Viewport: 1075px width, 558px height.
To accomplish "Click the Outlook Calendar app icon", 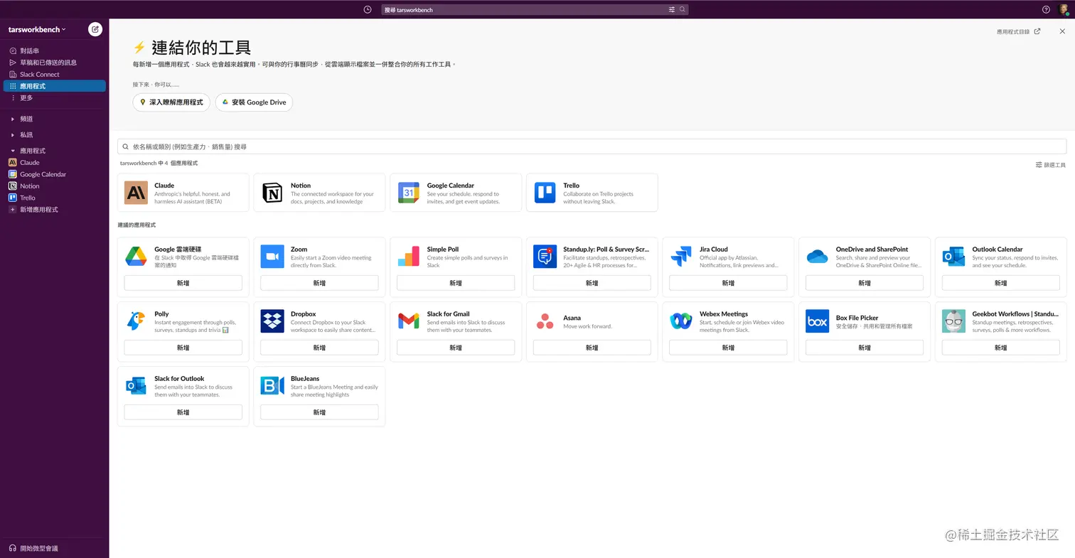I will click(953, 257).
